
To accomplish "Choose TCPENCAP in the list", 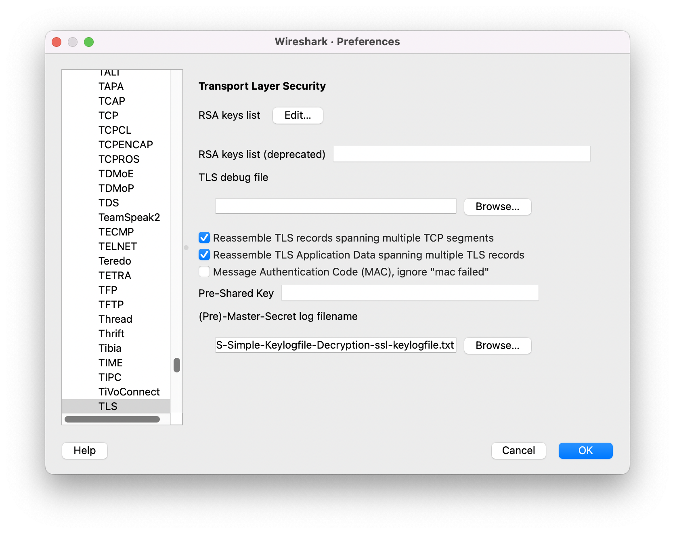I will [x=116, y=145].
